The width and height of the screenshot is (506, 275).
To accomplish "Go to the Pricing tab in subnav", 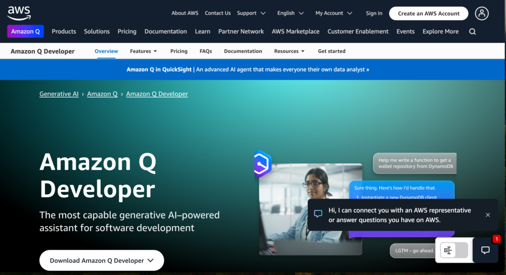I will click(179, 51).
